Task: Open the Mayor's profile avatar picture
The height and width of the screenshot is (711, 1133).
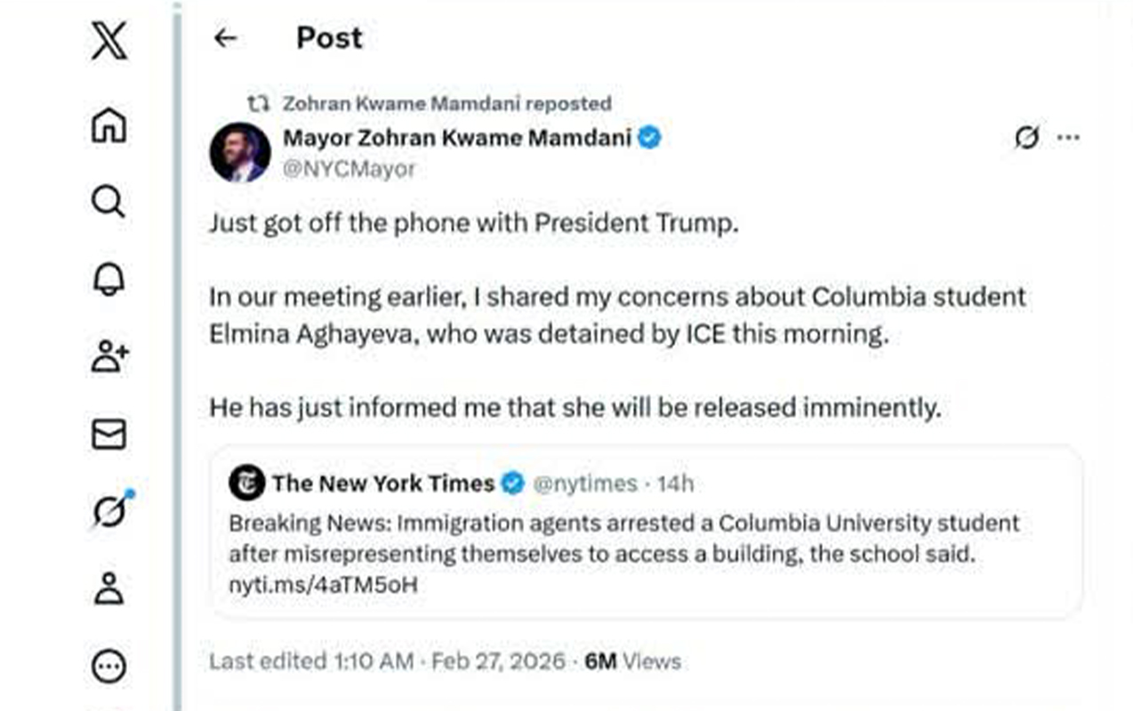Action: (x=240, y=153)
